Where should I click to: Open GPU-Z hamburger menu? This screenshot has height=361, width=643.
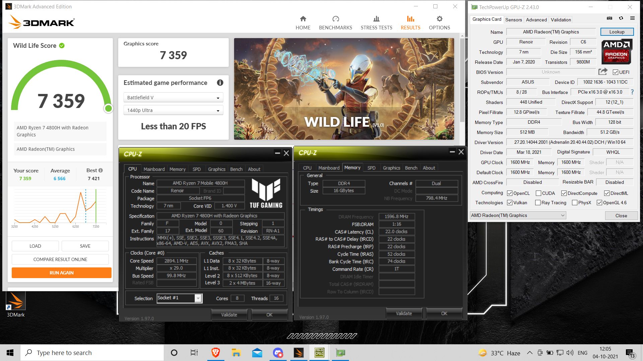(x=632, y=18)
